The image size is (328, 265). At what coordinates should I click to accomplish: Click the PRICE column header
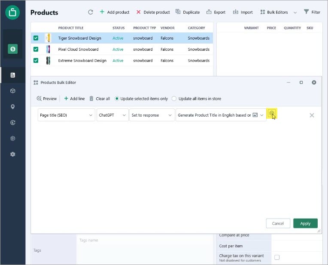click(271, 28)
